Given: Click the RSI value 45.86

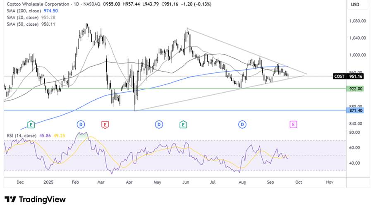Looking at the screenshot, I should coord(45,136).
